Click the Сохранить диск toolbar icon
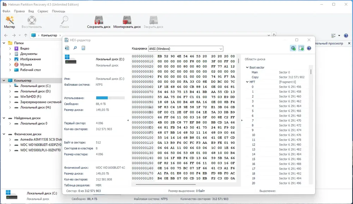The image size is (353, 204). point(98,22)
